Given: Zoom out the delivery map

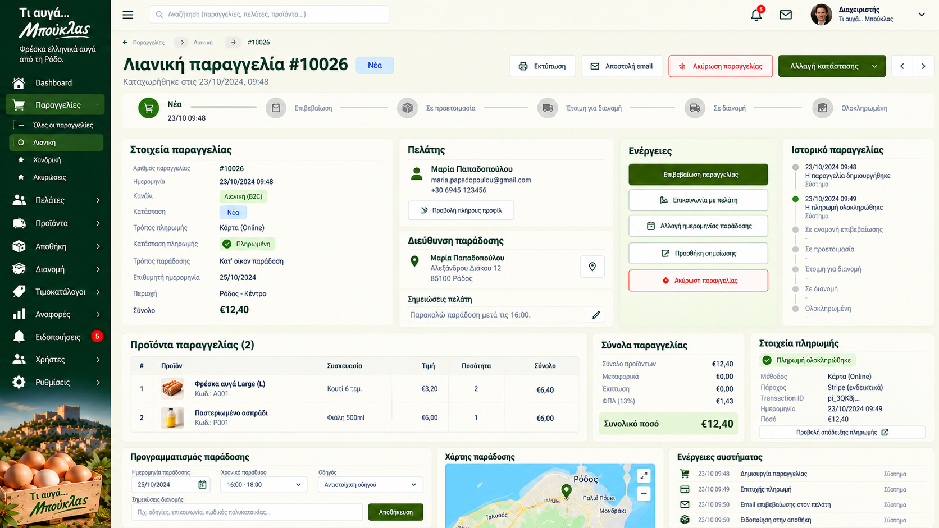Looking at the screenshot, I should tap(644, 494).
